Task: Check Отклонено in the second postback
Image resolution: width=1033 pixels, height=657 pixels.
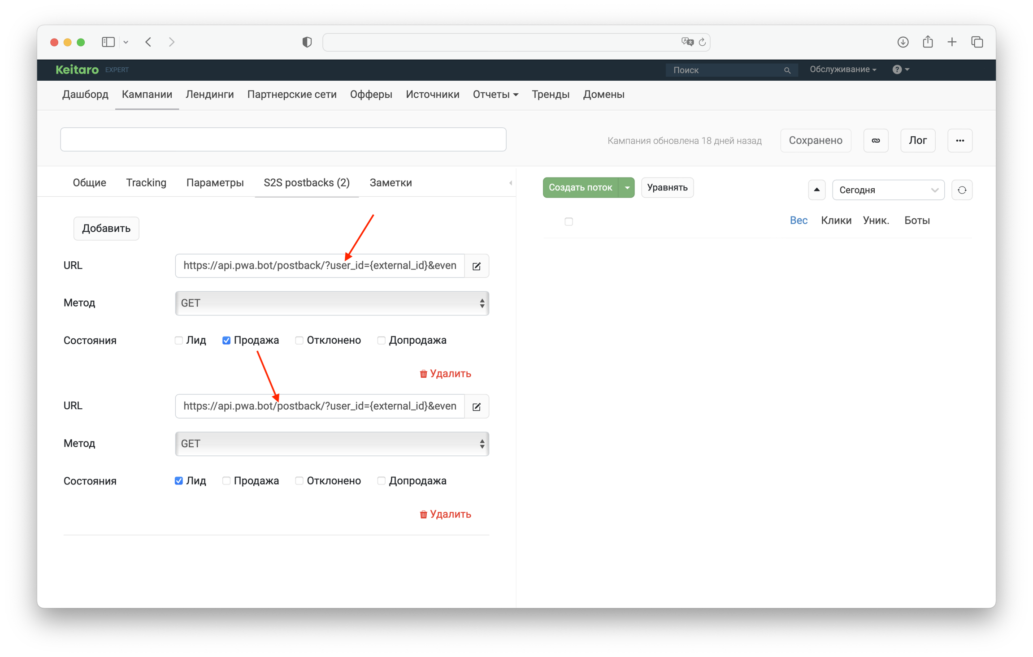Action: (x=299, y=481)
